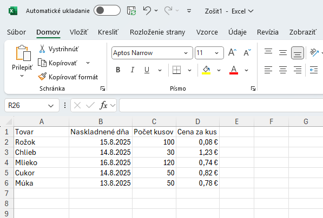Open the Schránka dialog launcher

coord(103,88)
